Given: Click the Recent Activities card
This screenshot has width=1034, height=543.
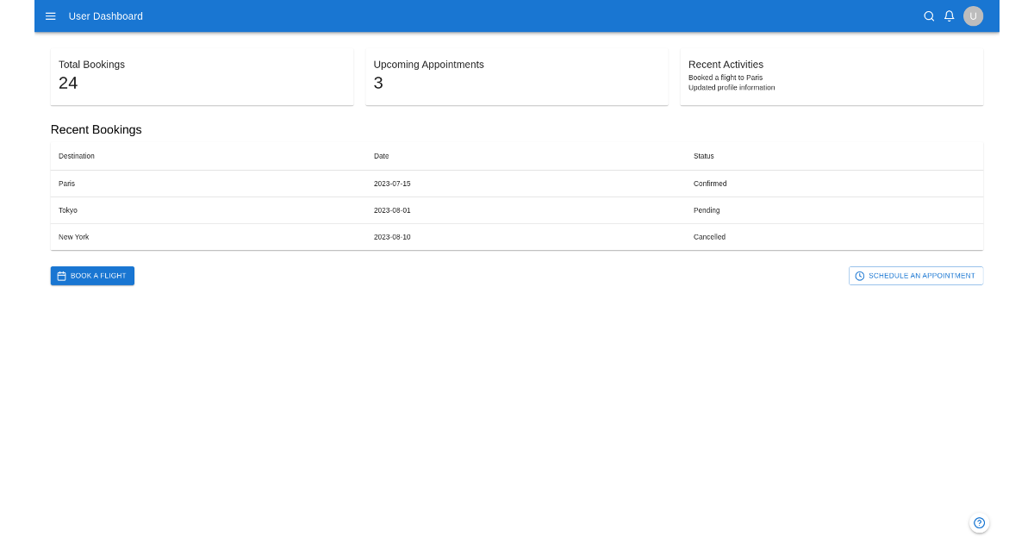Looking at the screenshot, I should click(x=831, y=76).
